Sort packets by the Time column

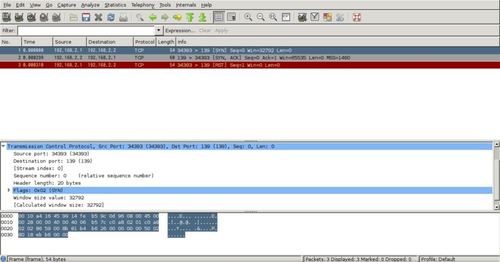point(37,42)
